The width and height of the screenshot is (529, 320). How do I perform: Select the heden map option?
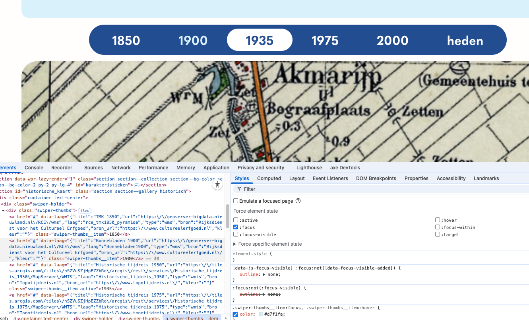(465, 40)
